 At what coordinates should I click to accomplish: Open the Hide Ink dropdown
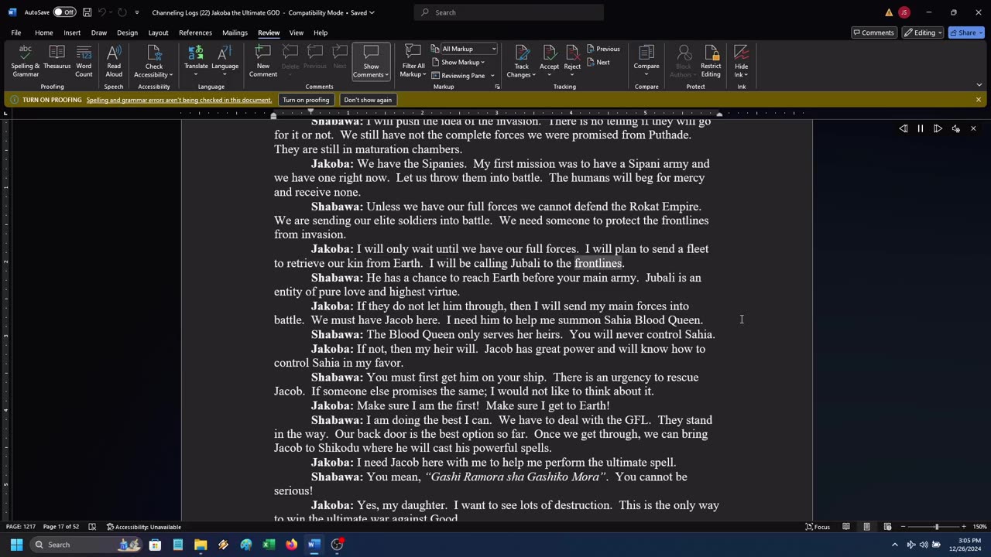pos(741,61)
